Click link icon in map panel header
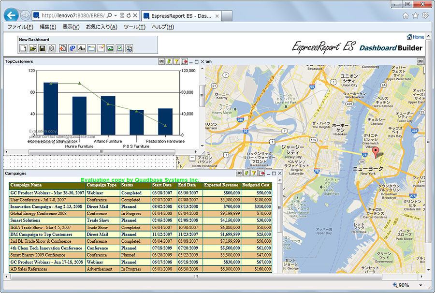 420,61
